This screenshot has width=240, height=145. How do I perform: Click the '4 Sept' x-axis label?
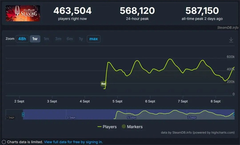[x=85, y=101]
